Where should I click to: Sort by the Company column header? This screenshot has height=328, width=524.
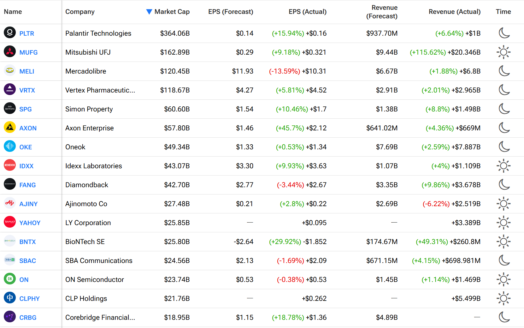coord(80,12)
